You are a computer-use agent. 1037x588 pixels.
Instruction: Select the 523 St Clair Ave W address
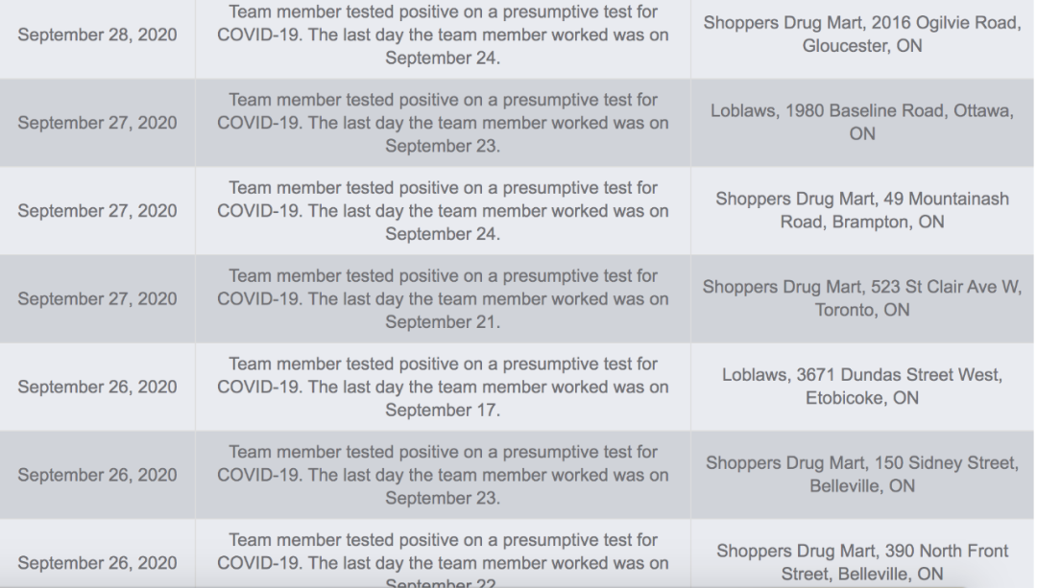click(x=862, y=298)
